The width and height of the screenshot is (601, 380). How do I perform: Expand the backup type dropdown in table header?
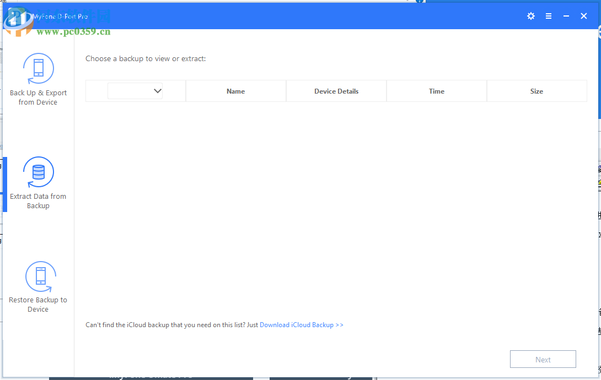(135, 91)
